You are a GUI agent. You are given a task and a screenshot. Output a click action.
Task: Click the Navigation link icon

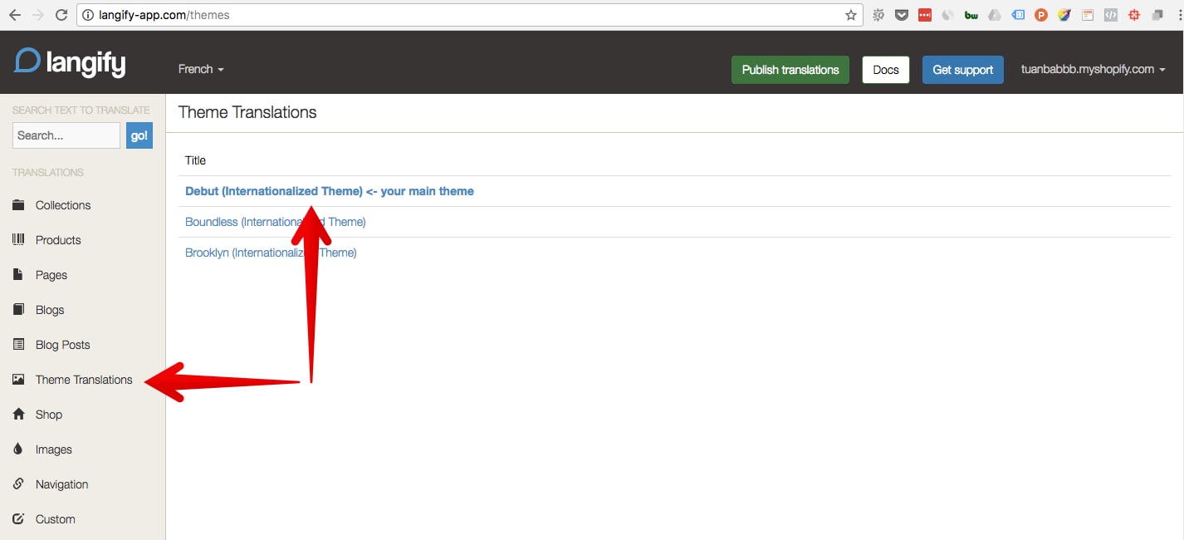coord(18,484)
